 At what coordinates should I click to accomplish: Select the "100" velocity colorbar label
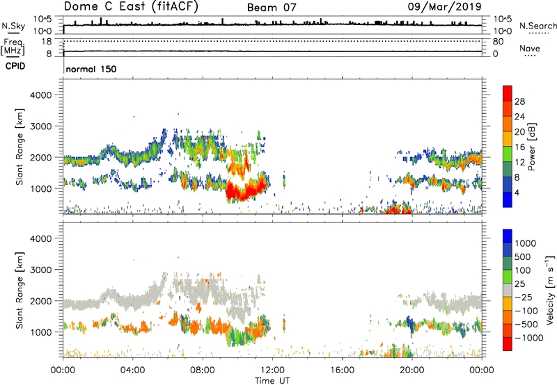click(522, 270)
